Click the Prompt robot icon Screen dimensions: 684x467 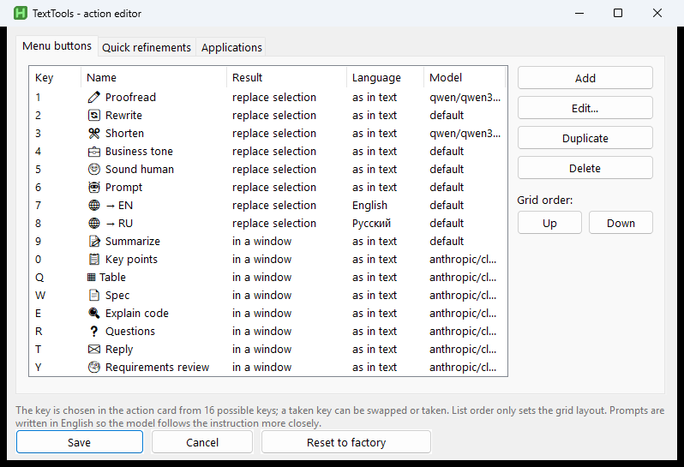tap(93, 188)
